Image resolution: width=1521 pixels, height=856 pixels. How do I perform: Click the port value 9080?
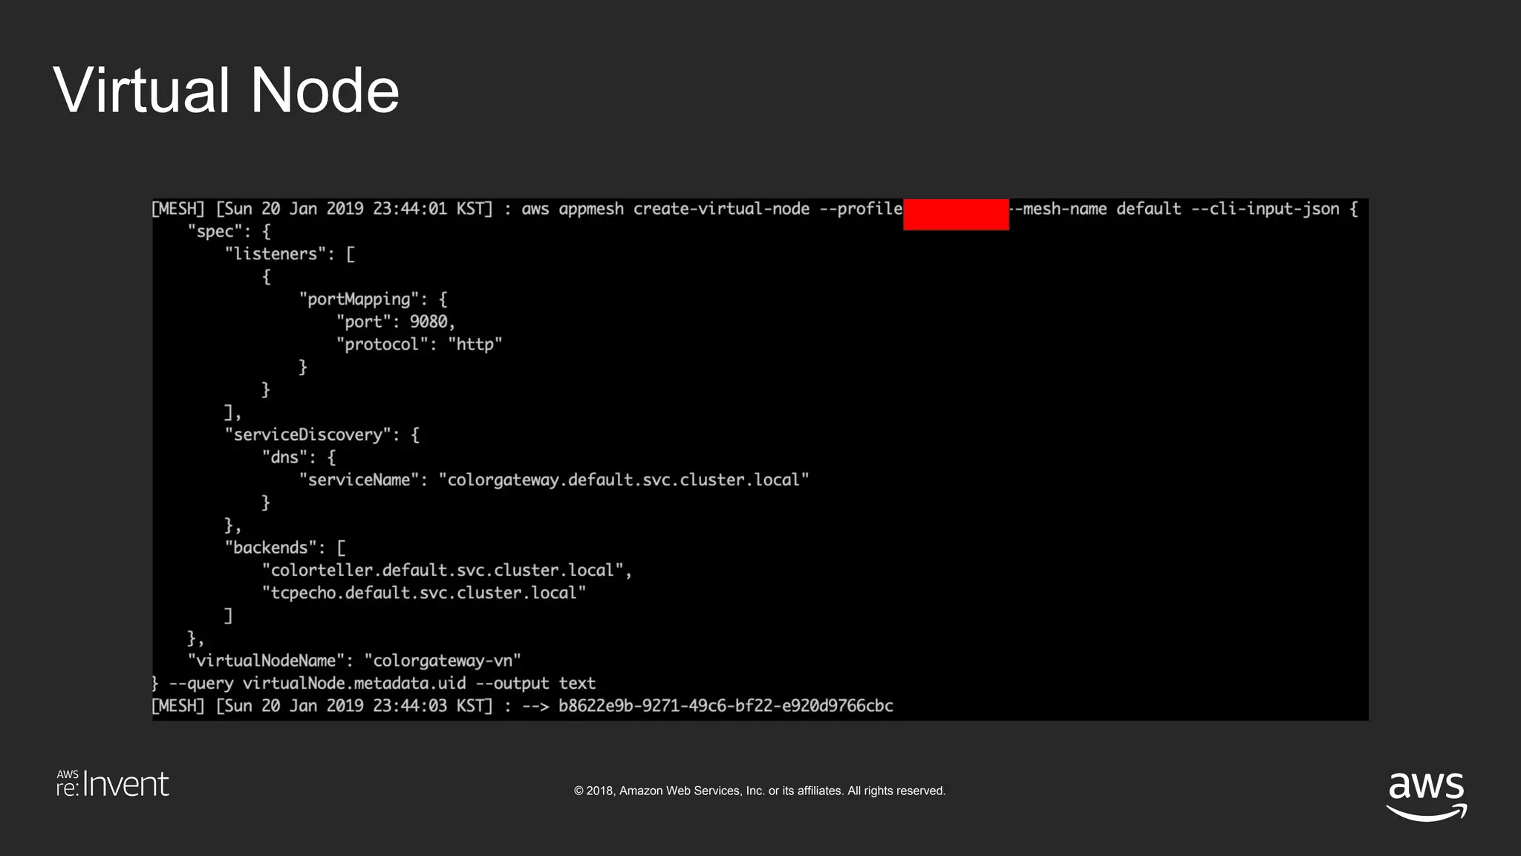coord(429,322)
